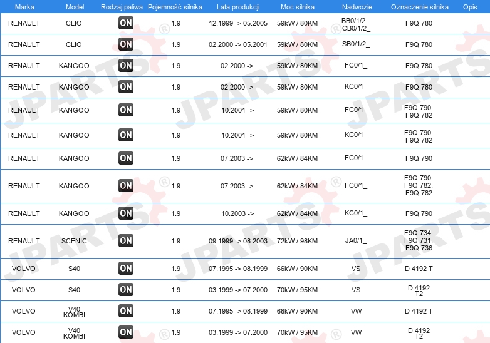Click ON icon in Kangoo 02.2000 KC0/1_ row
The image size is (490, 343).
[125, 87]
